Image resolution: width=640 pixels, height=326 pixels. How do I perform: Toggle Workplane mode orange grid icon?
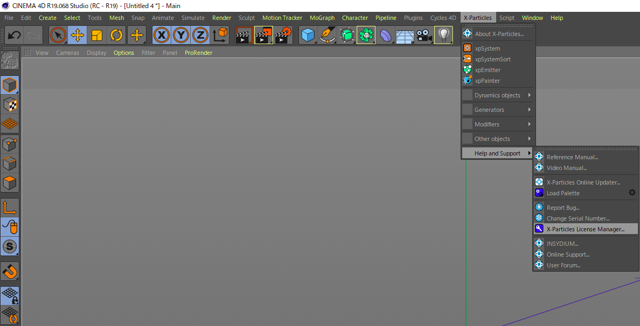pyautogui.click(x=10, y=124)
